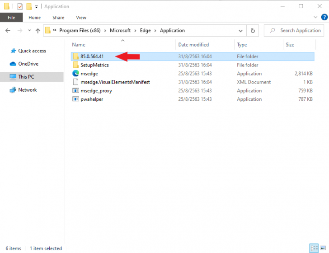329x253 pixels.
Task: Click the Network icon in sidebar
Action: click(x=13, y=90)
